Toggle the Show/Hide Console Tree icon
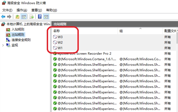The width and height of the screenshot is (178, 112). [24, 17]
